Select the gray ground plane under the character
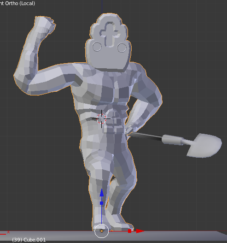The height and width of the screenshot is (243, 227). tap(113, 237)
